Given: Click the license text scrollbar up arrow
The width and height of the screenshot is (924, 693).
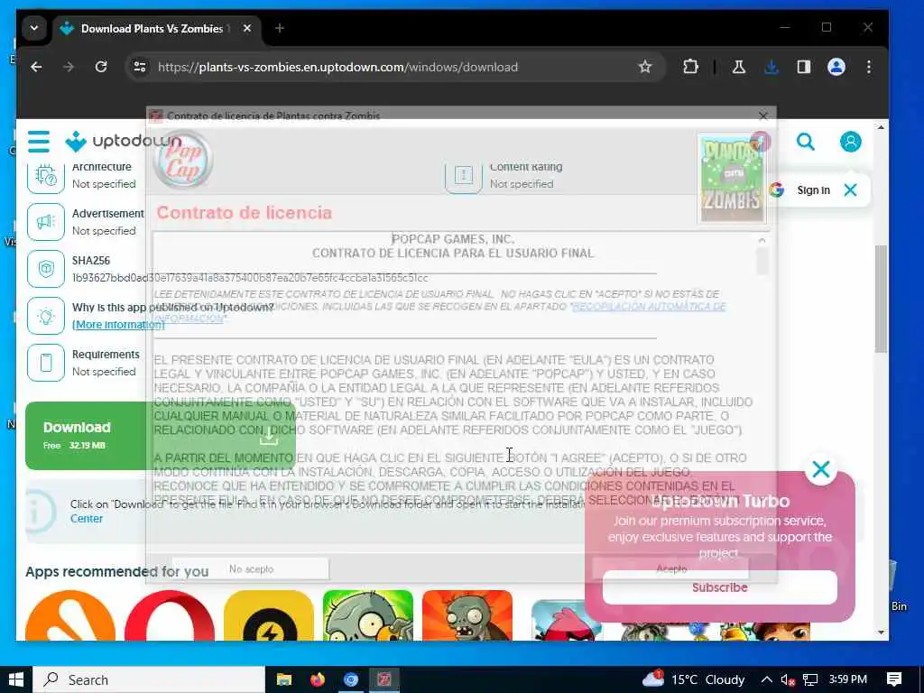Looking at the screenshot, I should (x=762, y=240).
